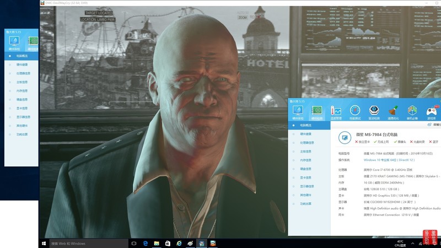
Task: Open the Windows Start menu
Action: click(x=44, y=244)
